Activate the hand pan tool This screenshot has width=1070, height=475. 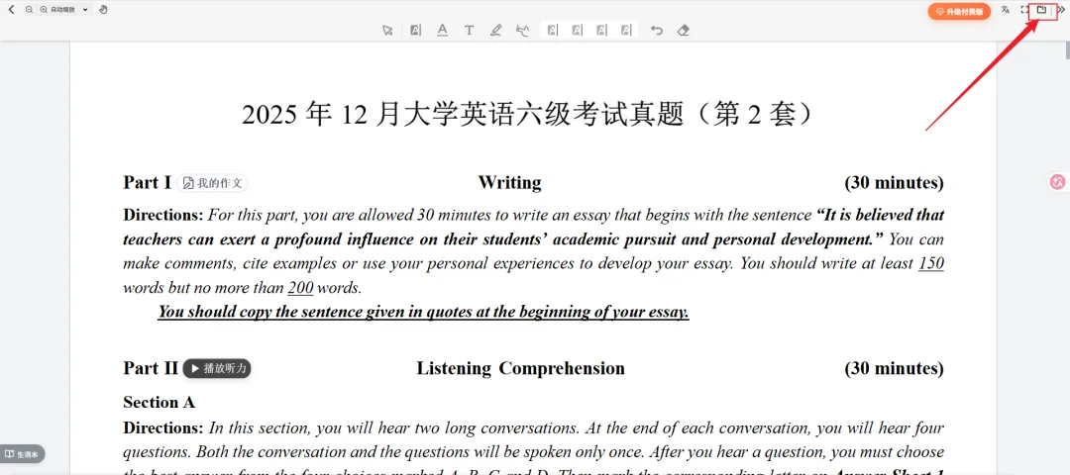point(103,10)
